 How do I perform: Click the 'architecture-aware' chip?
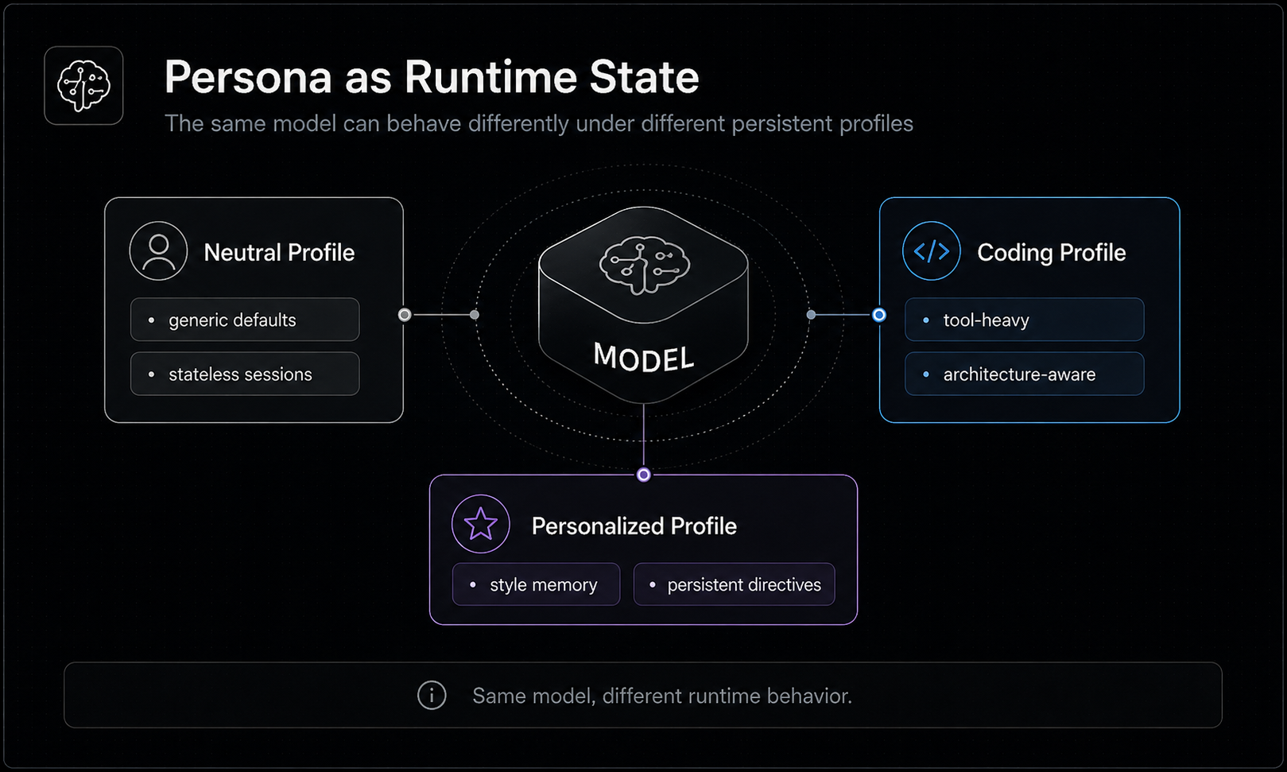pyautogui.click(x=1025, y=374)
